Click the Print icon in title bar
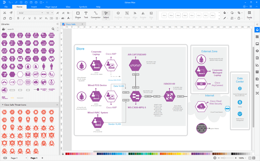The width and height of the screenshot is (260, 161). (36, 2)
